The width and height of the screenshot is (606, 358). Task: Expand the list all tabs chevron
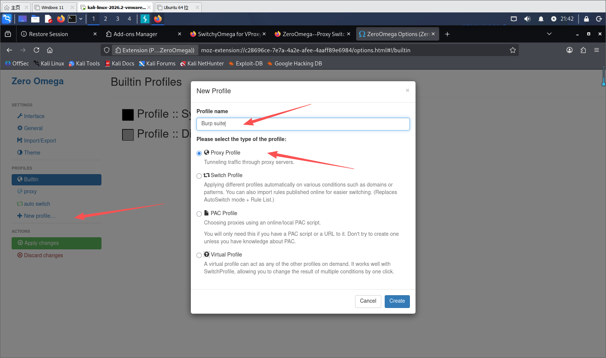point(549,34)
